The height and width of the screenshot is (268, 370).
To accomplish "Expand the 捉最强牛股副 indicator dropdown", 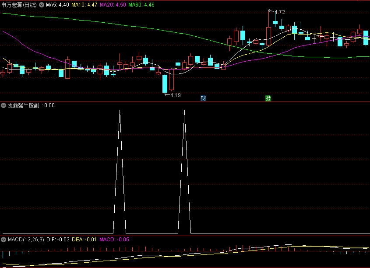I will [x=4, y=105].
